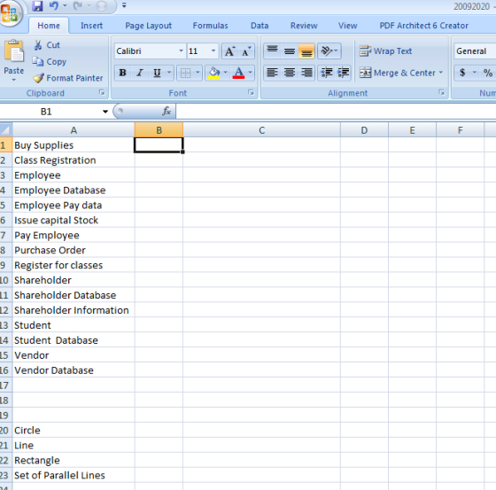Click the Office button logo
Image resolution: width=496 pixels, height=490 pixels.
coord(10,12)
